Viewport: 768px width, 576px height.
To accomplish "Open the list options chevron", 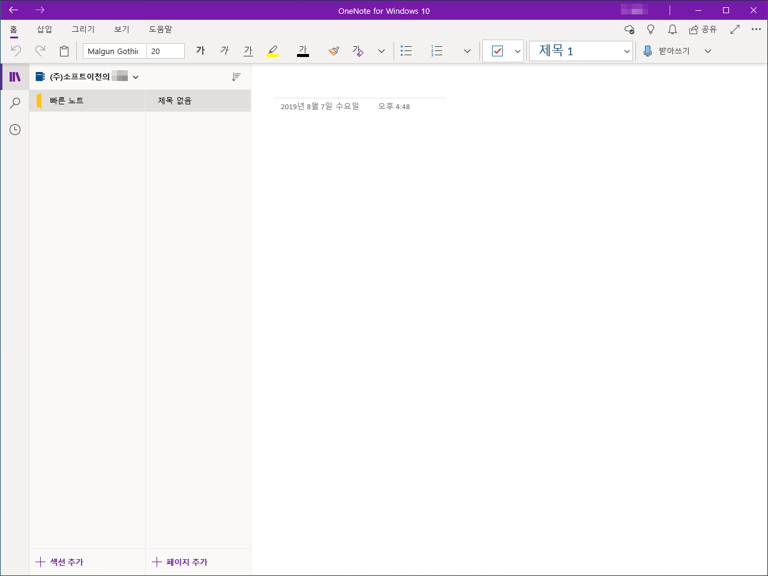I will pos(467,51).
